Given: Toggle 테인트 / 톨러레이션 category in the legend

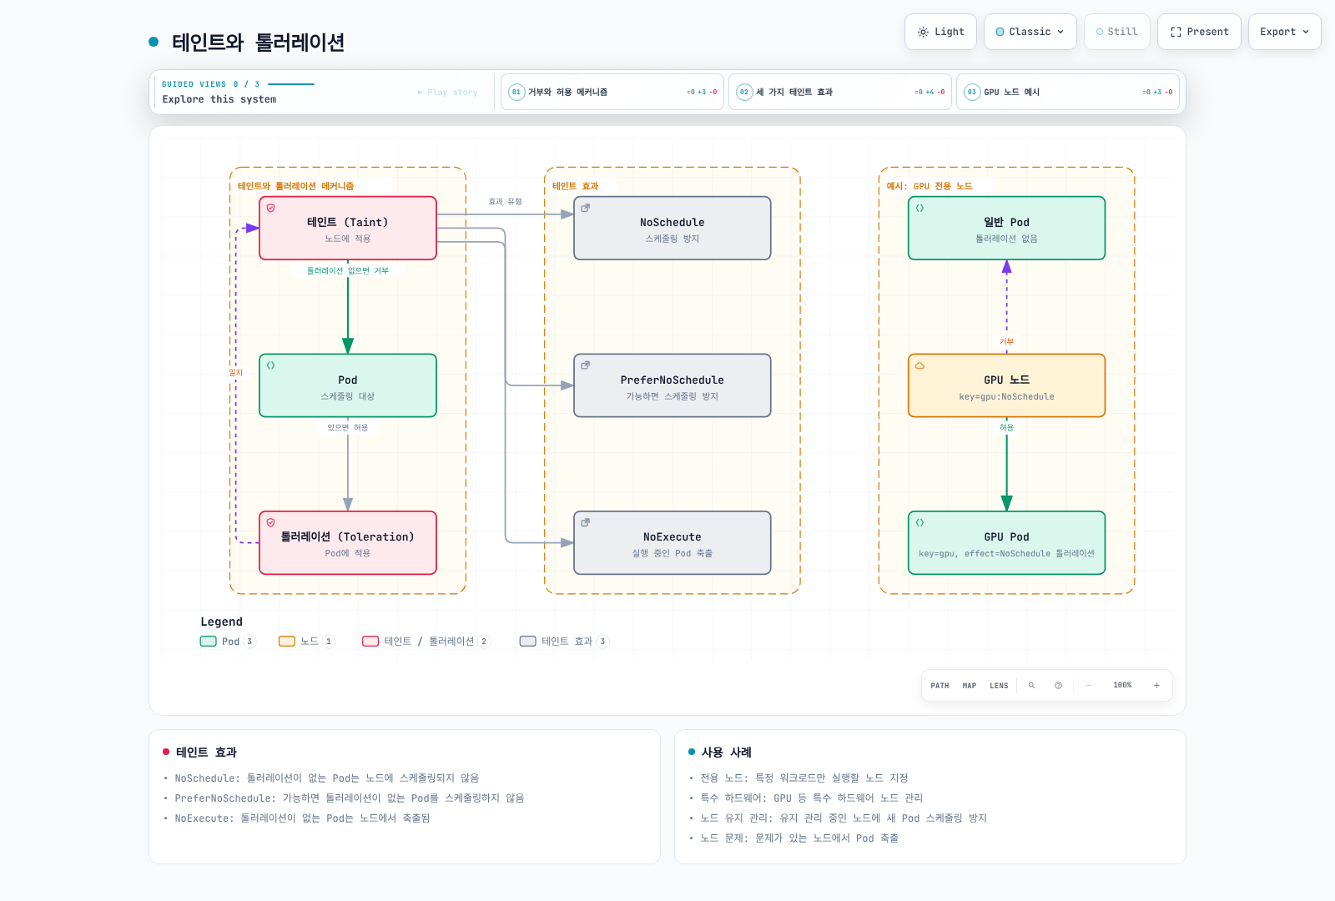Looking at the screenshot, I should click(426, 642).
